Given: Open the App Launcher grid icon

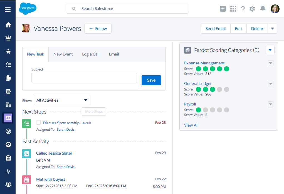Looking at the screenshot, I should (233, 9).
